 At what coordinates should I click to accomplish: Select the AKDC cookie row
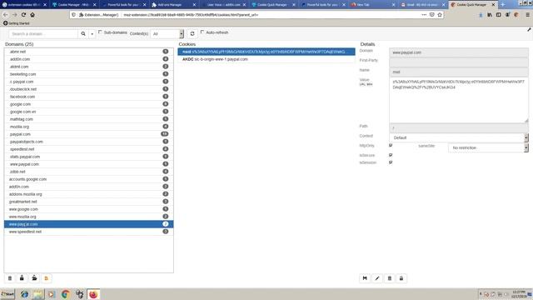coord(266,59)
